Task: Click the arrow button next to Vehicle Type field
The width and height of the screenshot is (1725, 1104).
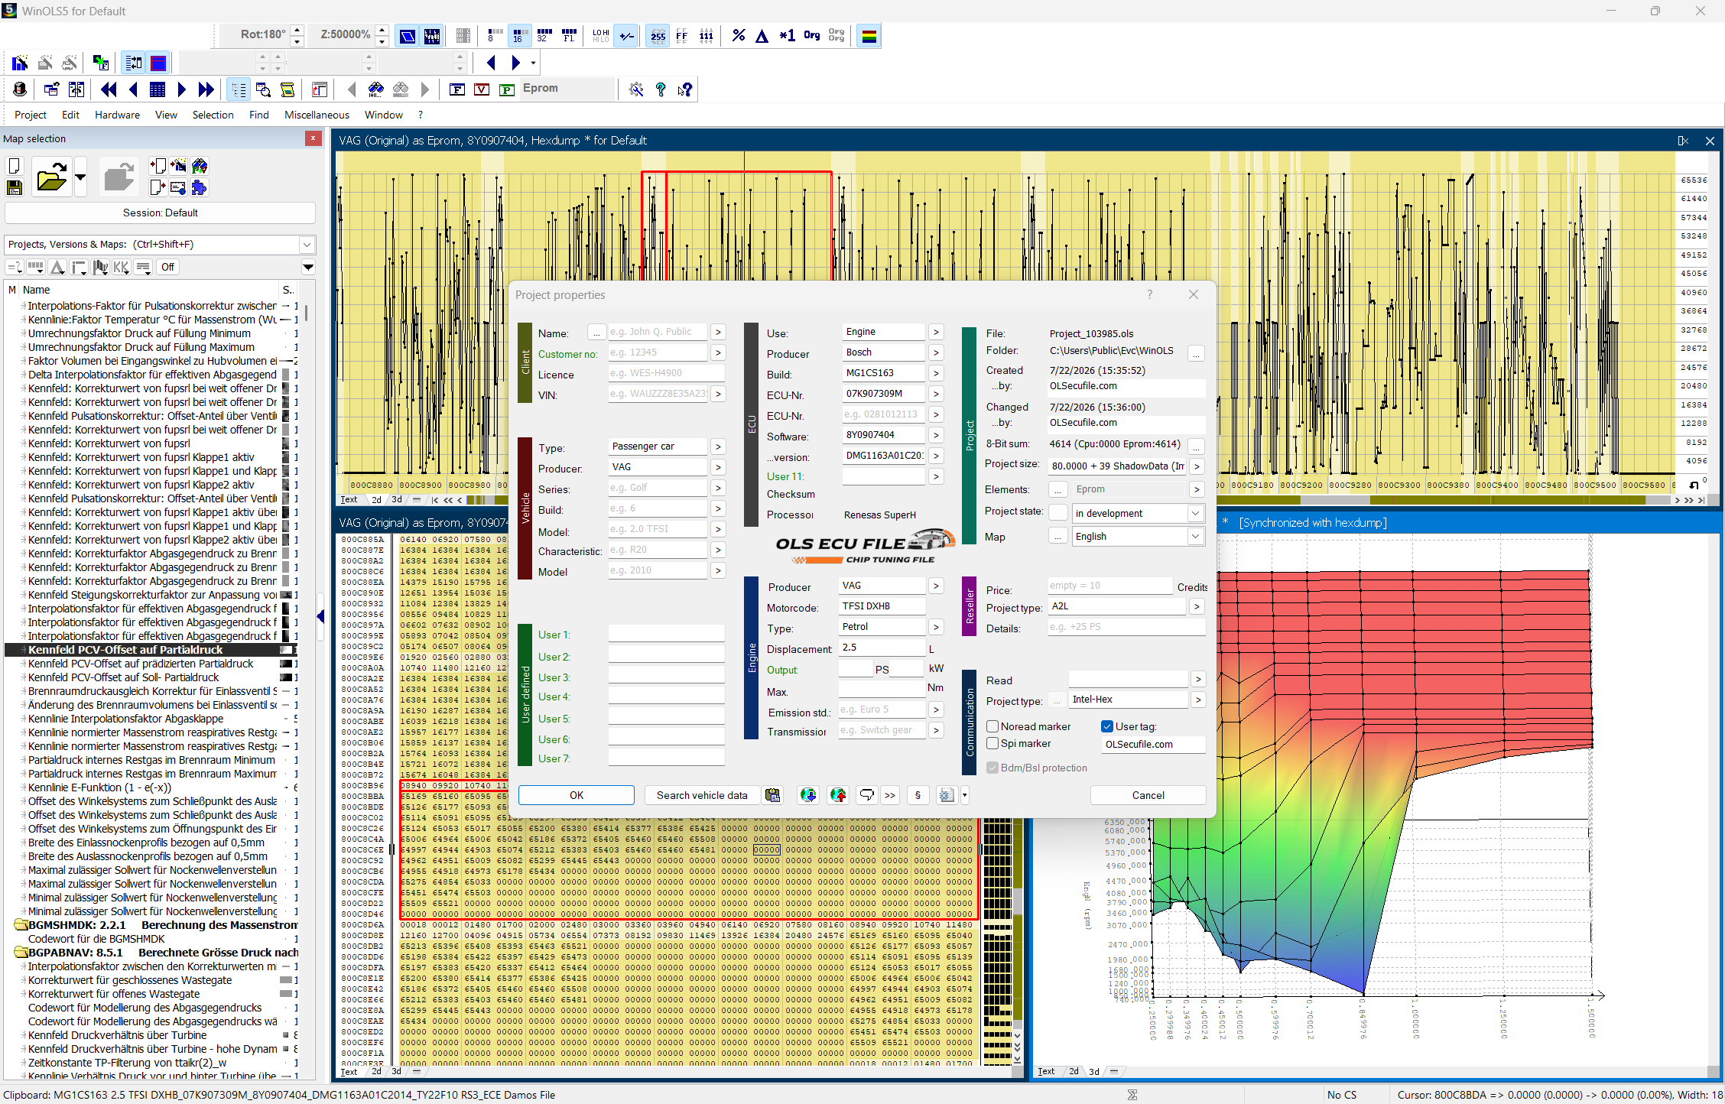Action: point(718,446)
